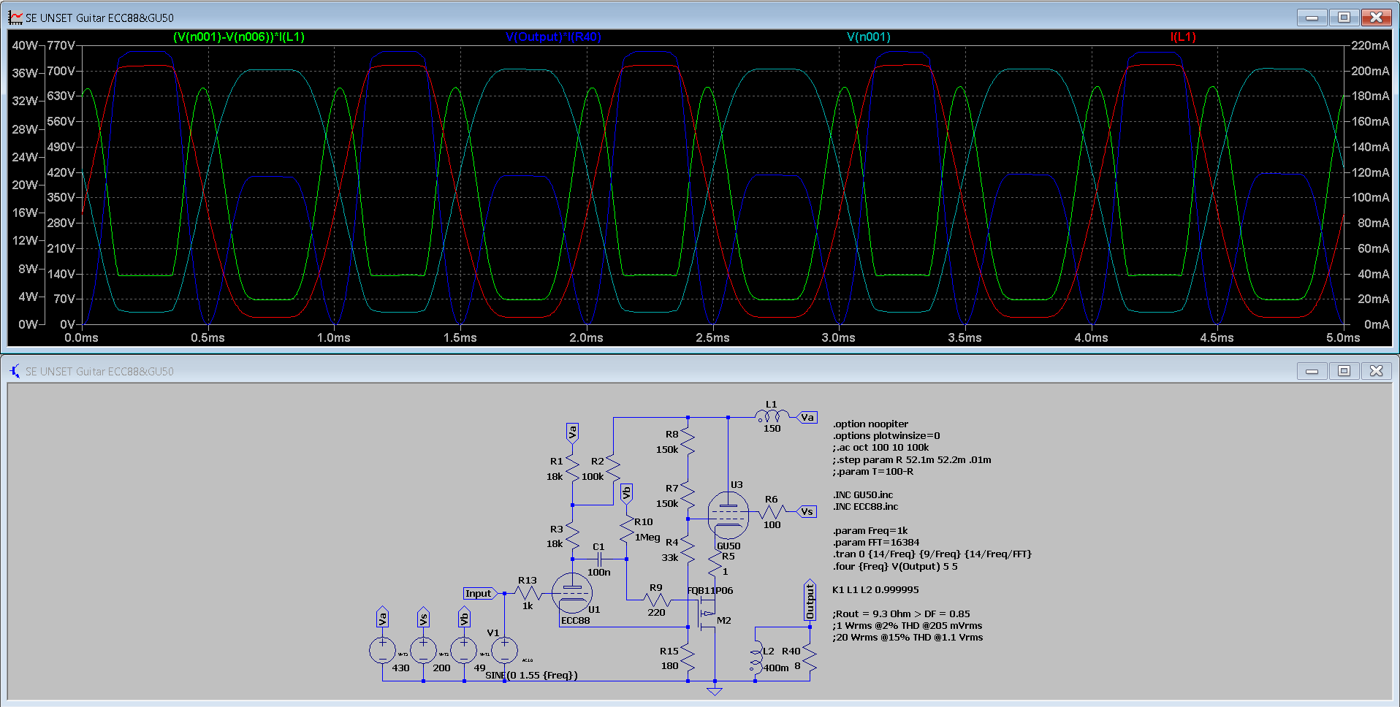Click the Output net label flag
The image size is (1400, 707).
[810, 600]
